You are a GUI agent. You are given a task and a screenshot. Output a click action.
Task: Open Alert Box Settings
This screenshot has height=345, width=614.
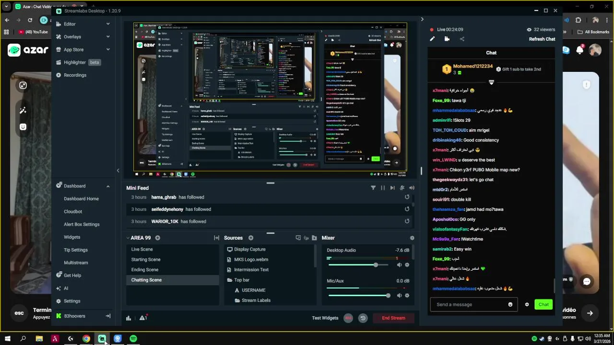(82, 224)
